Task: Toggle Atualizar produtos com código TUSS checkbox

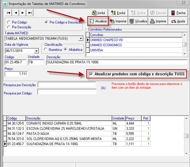Action: 91,74
